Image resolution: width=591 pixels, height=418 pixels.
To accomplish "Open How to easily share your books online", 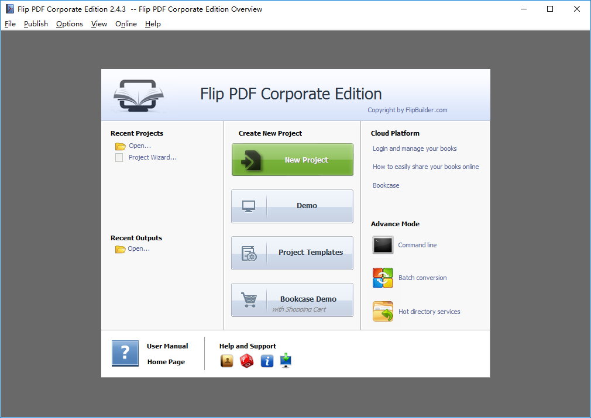I will pyautogui.click(x=425, y=167).
